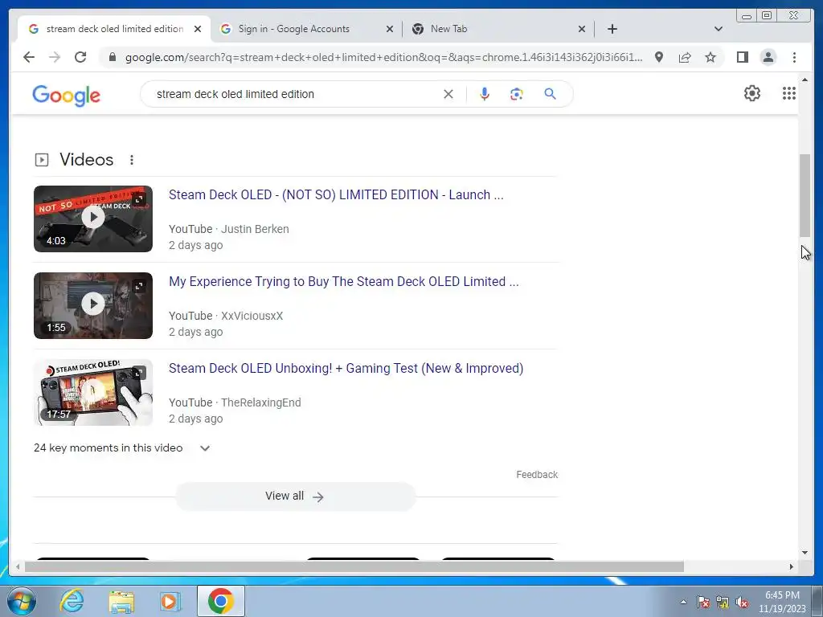Click the horizontal scroll left arrow
This screenshot has height=617, width=823.
(18, 566)
